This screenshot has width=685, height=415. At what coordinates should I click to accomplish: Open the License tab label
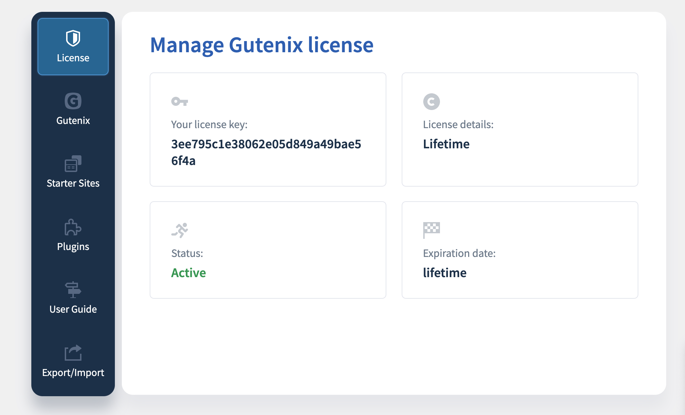[73, 58]
